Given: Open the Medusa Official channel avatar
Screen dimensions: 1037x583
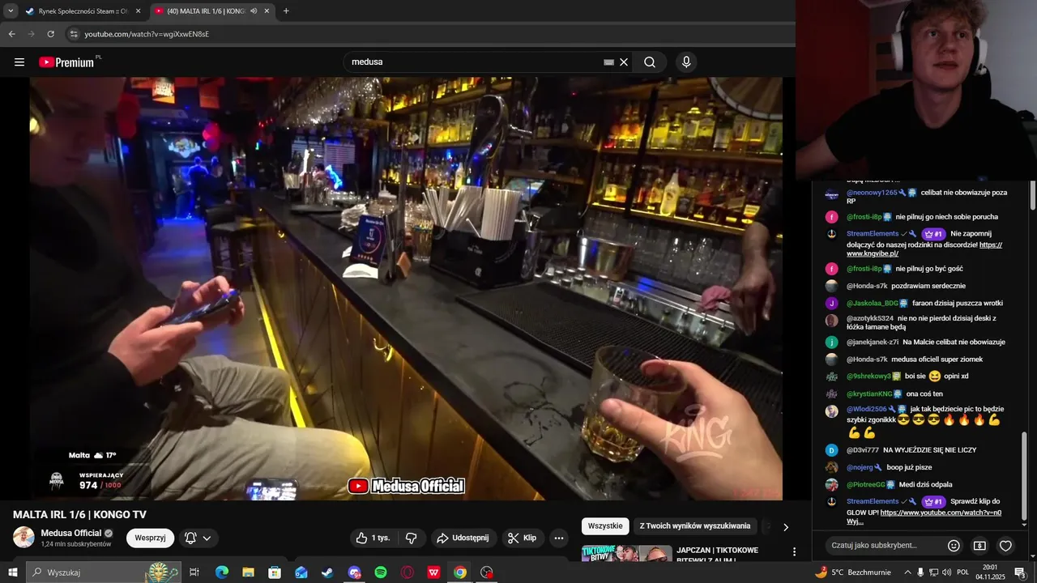Looking at the screenshot, I should coord(23,538).
